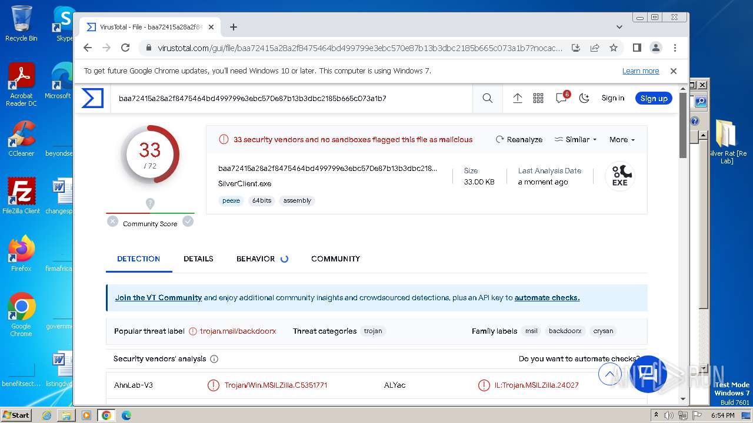The height and width of the screenshot is (423, 753).
Task: Click the Sign in link
Action: [x=613, y=98]
